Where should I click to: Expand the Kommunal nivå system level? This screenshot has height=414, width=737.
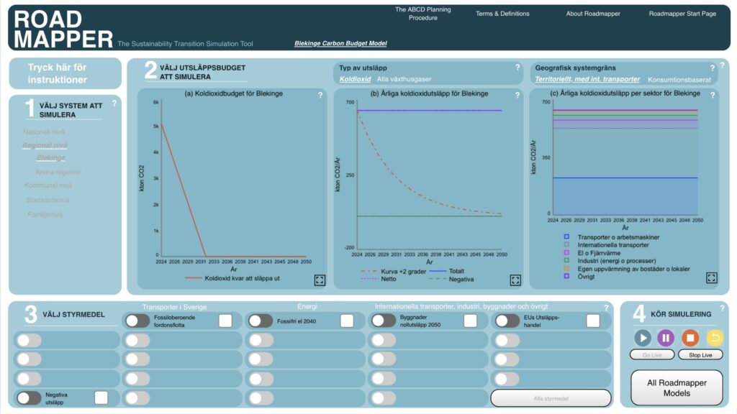click(49, 185)
